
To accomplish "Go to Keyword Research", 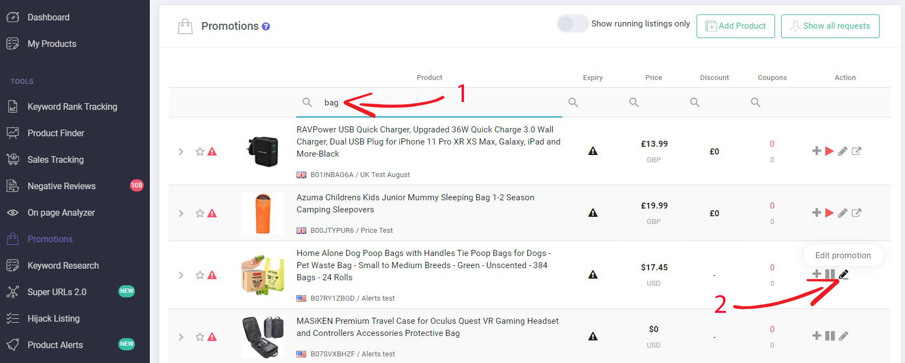I will click(63, 265).
